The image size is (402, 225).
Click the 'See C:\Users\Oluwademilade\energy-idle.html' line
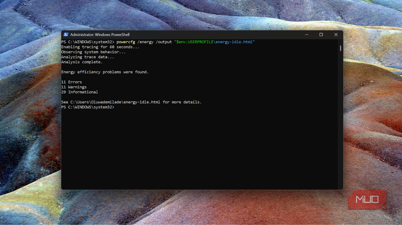tap(131, 102)
